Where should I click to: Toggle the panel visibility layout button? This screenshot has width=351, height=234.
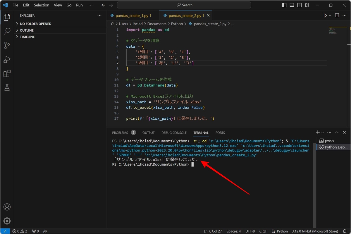(292, 5)
